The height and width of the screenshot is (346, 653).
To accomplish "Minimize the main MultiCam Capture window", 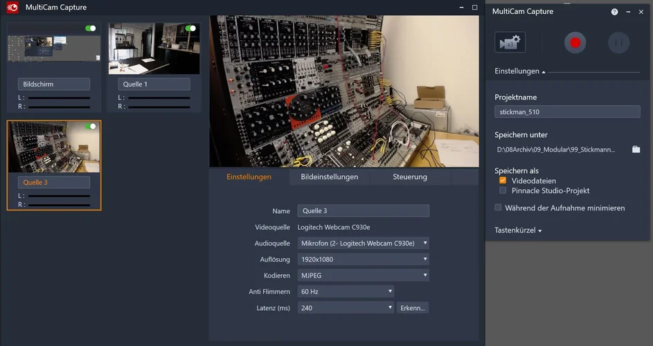I will (x=461, y=8).
